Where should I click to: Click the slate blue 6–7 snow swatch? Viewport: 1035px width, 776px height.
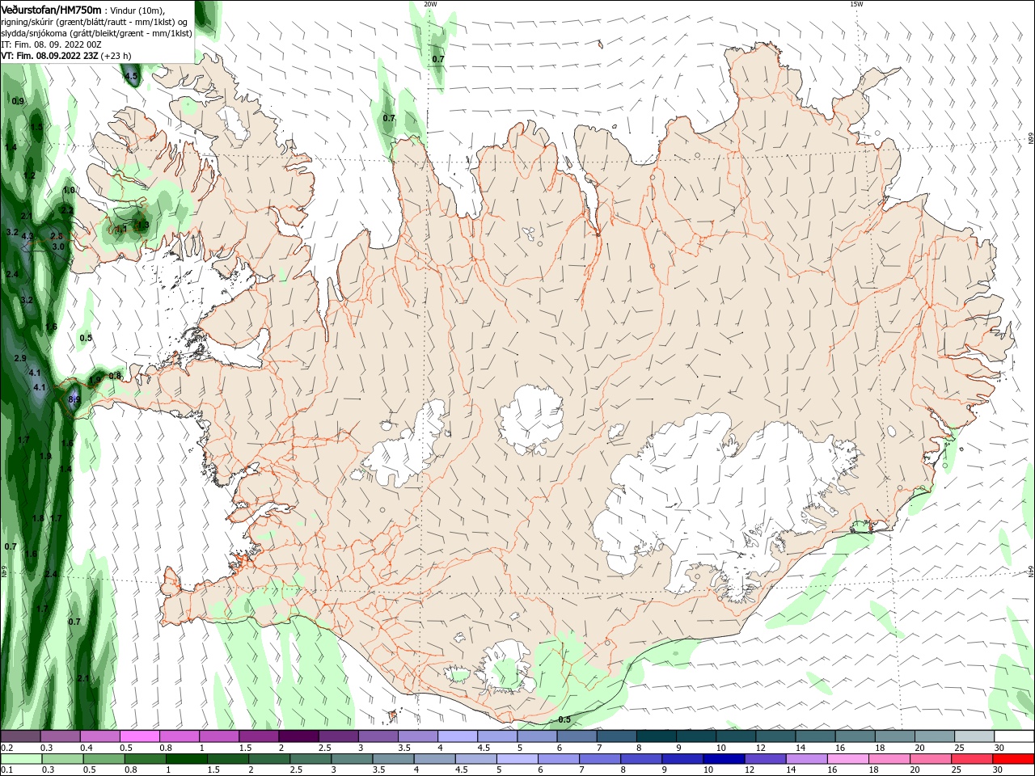click(x=578, y=736)
